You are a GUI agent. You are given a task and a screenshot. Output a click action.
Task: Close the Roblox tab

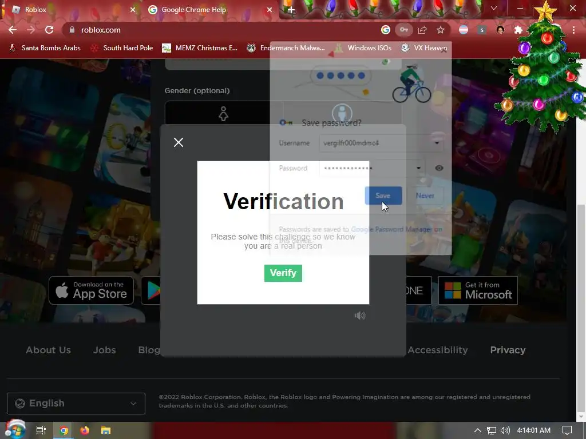133,10
